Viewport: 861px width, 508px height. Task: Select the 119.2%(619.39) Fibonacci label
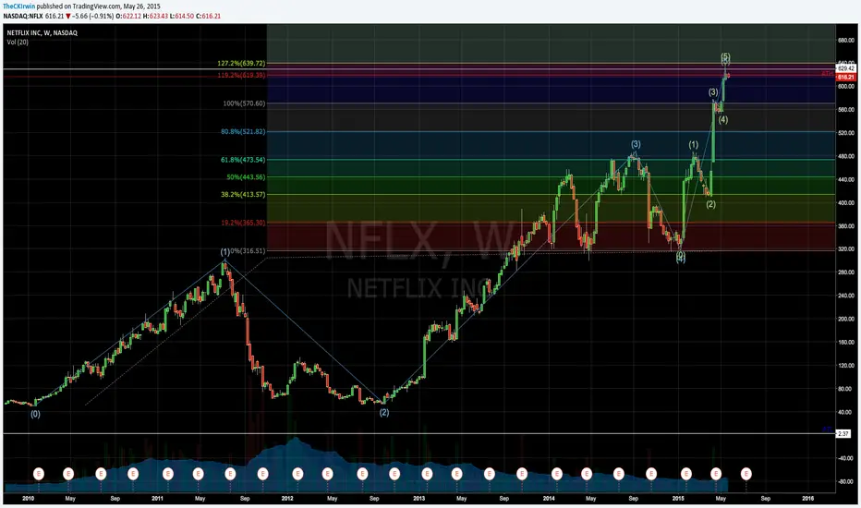(241, 75)
